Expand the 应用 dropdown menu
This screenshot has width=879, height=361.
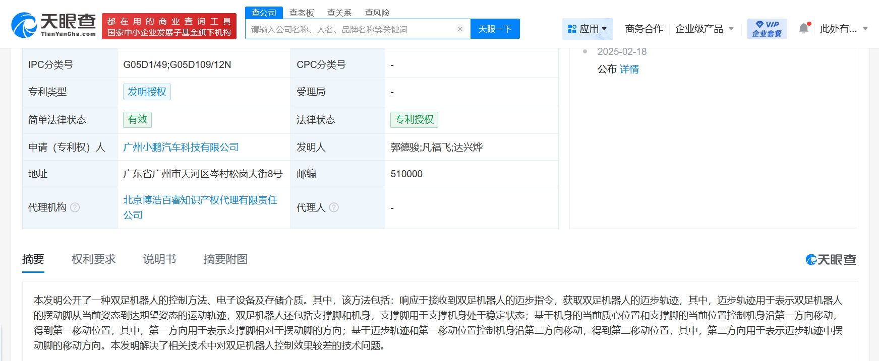(587, 29)
